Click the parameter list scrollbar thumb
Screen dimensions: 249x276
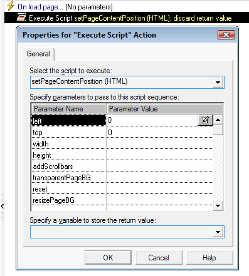coord(218,130)
